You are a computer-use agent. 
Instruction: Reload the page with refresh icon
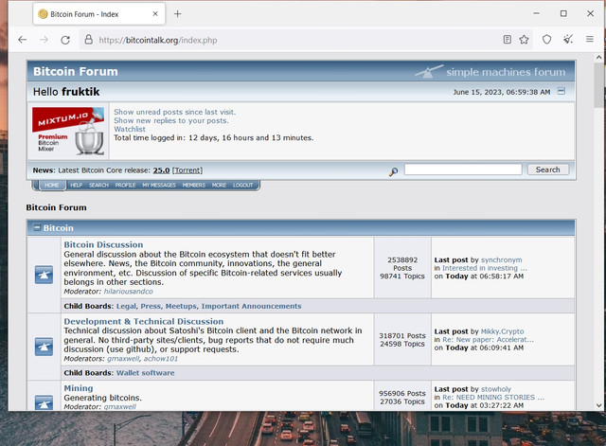coord(65,40)
